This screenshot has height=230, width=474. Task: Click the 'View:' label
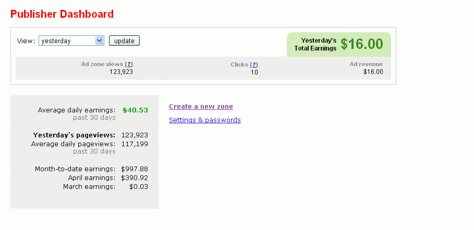[x=26, y=41]
